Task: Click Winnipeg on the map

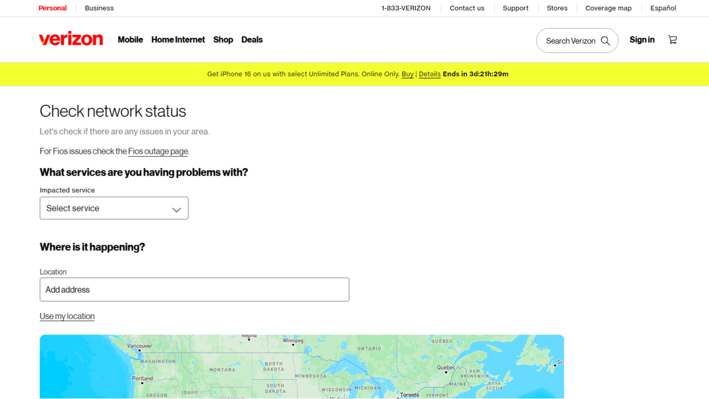Action: 293,341
